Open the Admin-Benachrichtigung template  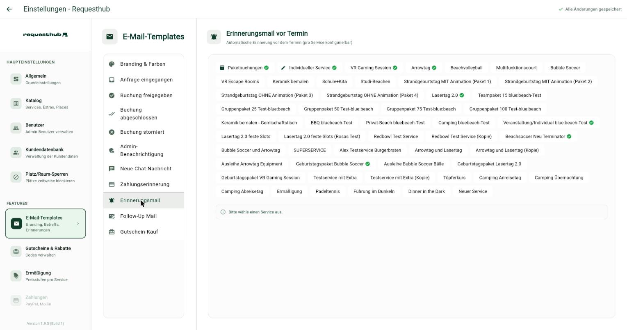[x=144, y=150]
